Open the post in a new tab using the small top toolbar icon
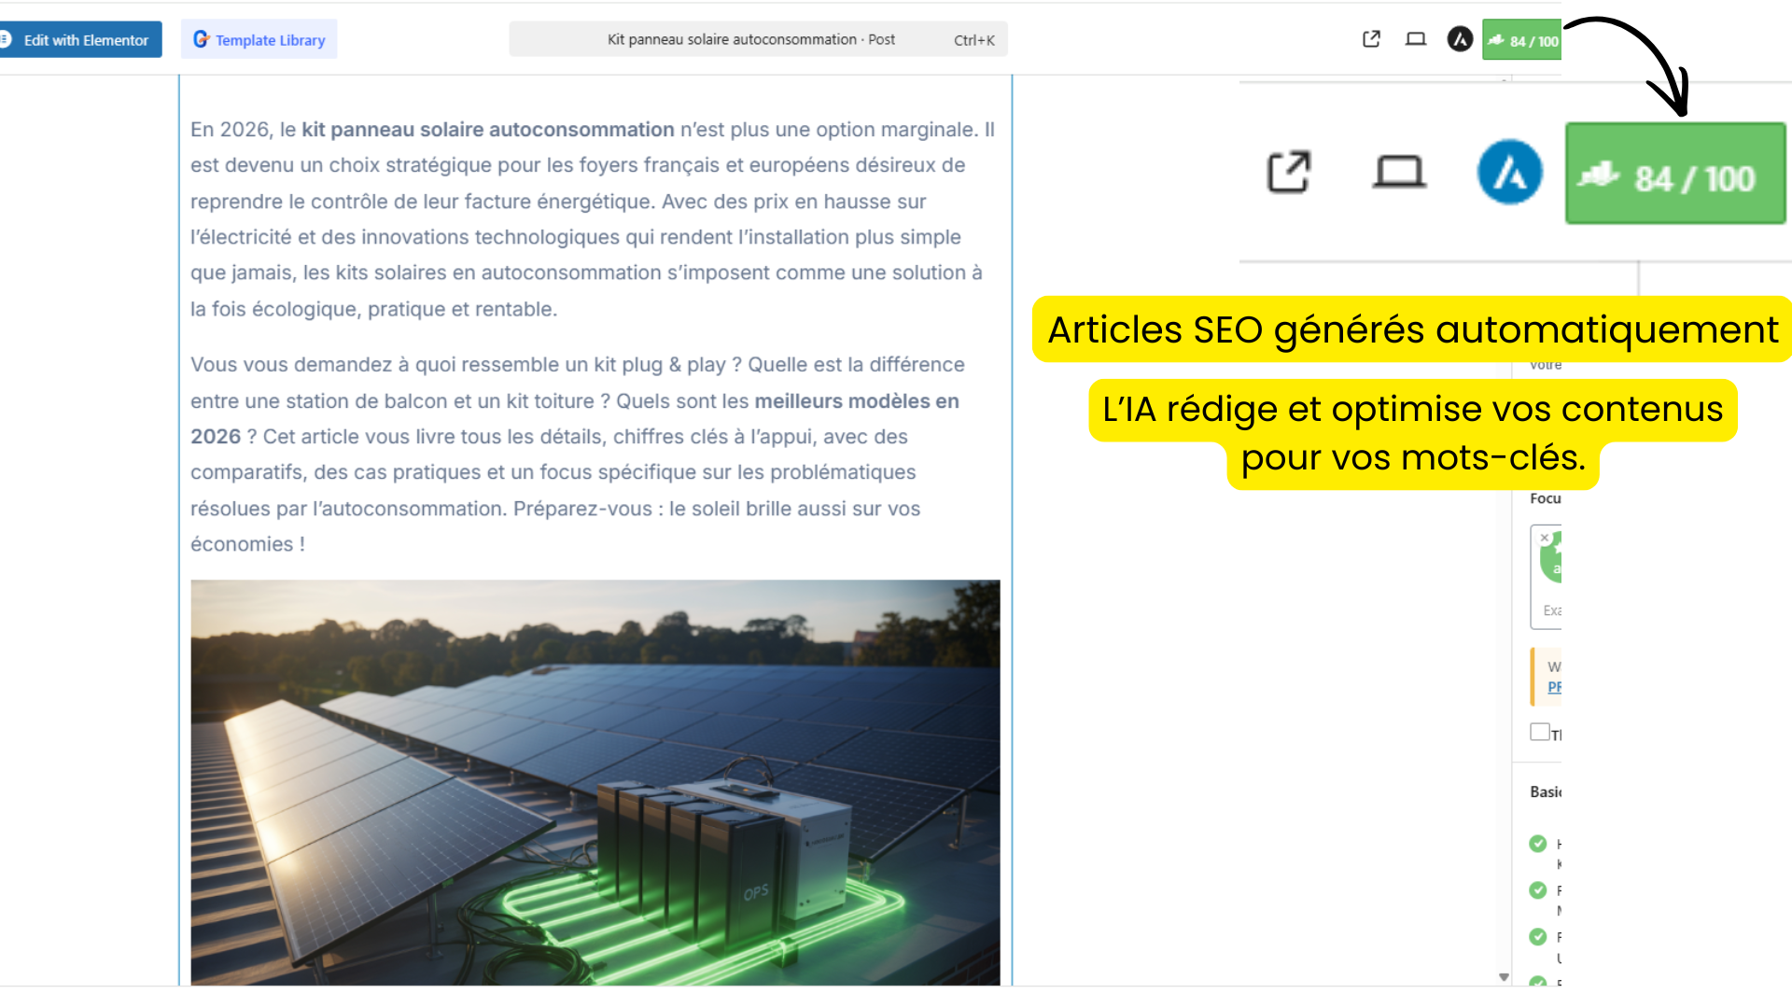Image resolution: width=1792 pixels, height=1008 pixels. coord(1371,39)
